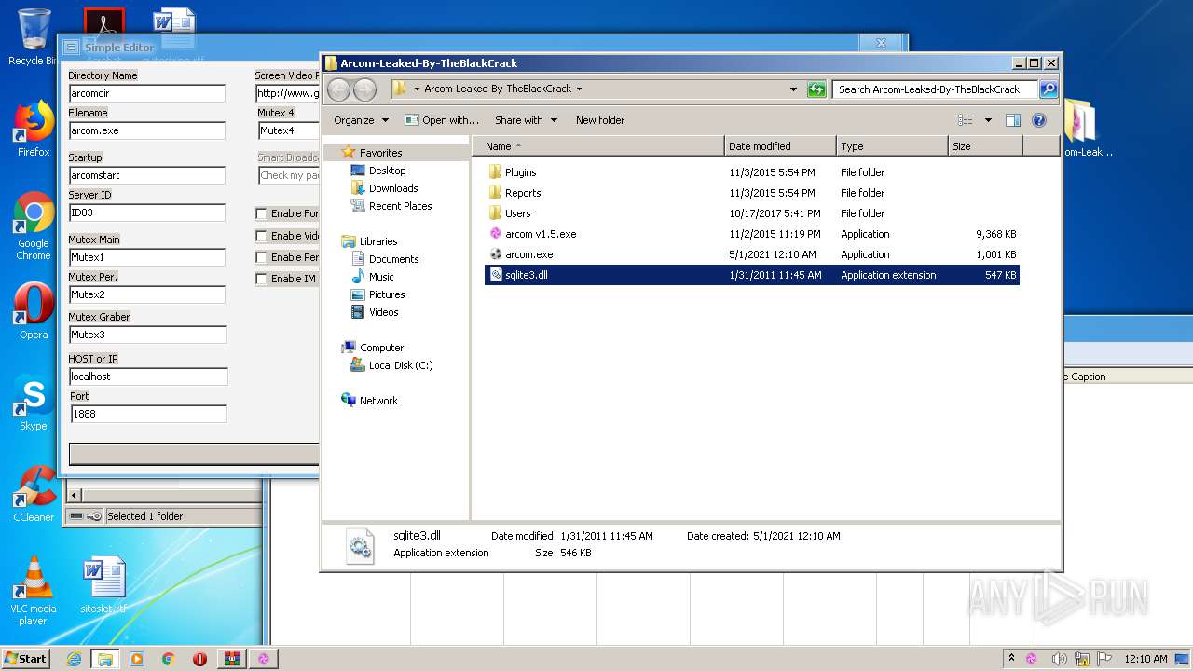Click the HOST or IP field
Screen dimensions: 1193x671
pos(148,377)
